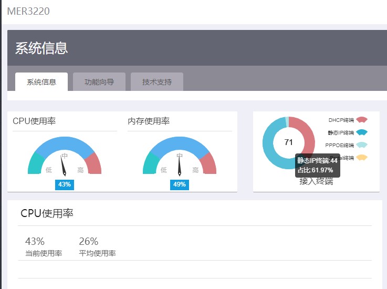This screenshot has height=289, width=387.
Task: Toggle Portal终端 orange legend swatch
Action: (362, 158)
